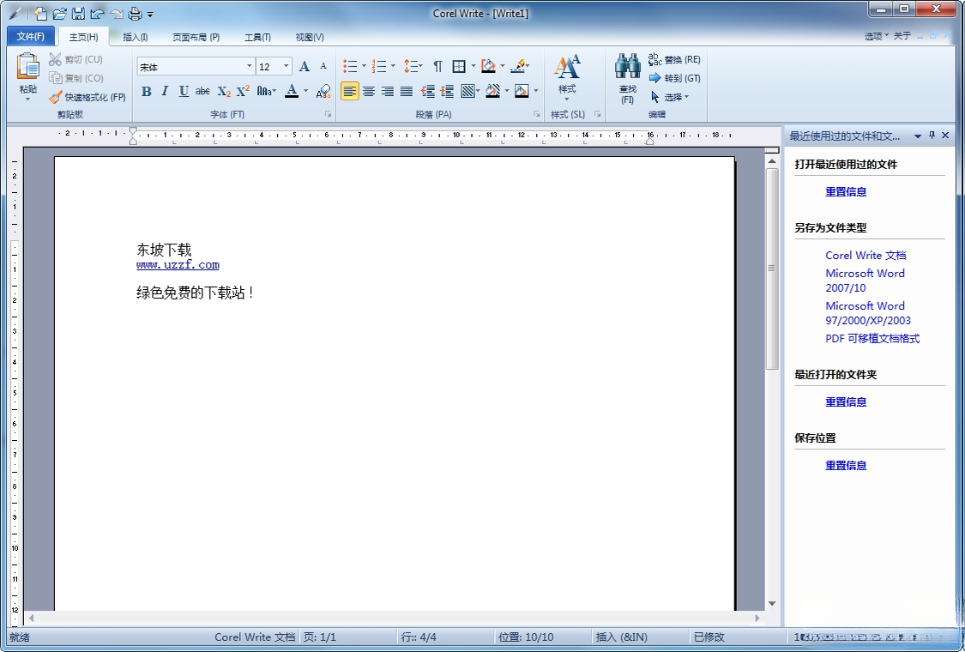Switch to Page Layout (页面布局) tab
The width and height of the screenshot is (965, 652).
point(196,37)
